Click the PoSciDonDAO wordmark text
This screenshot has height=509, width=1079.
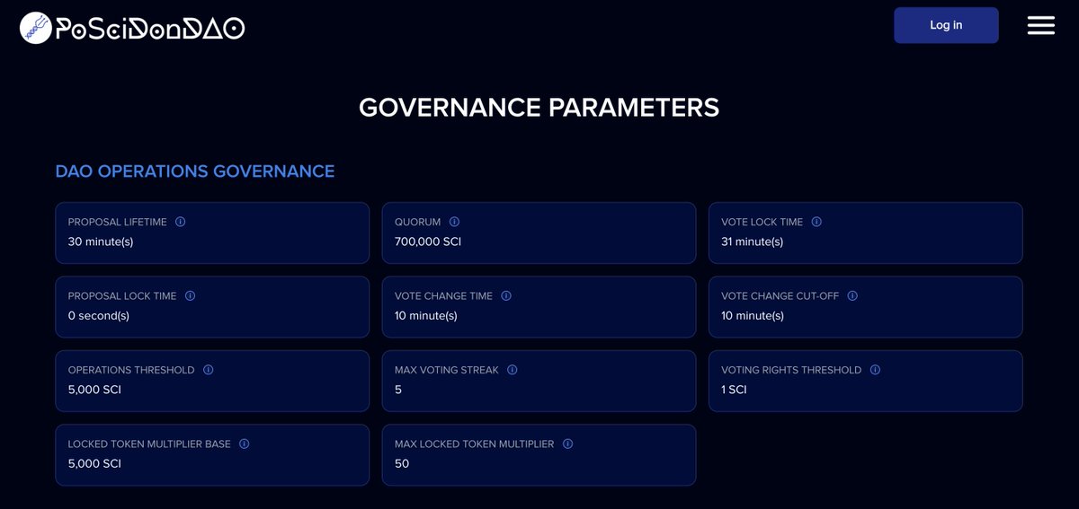150,29
